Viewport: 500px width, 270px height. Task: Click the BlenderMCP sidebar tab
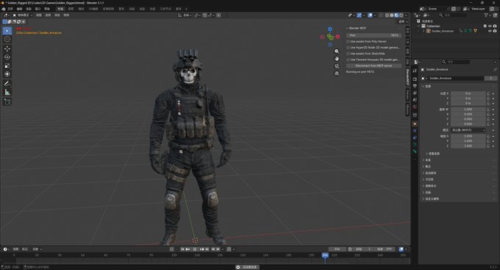[x=407, y=77]
